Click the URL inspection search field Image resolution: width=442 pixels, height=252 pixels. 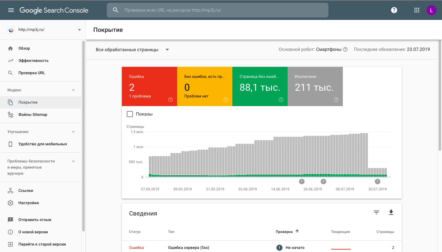(217, 10)
